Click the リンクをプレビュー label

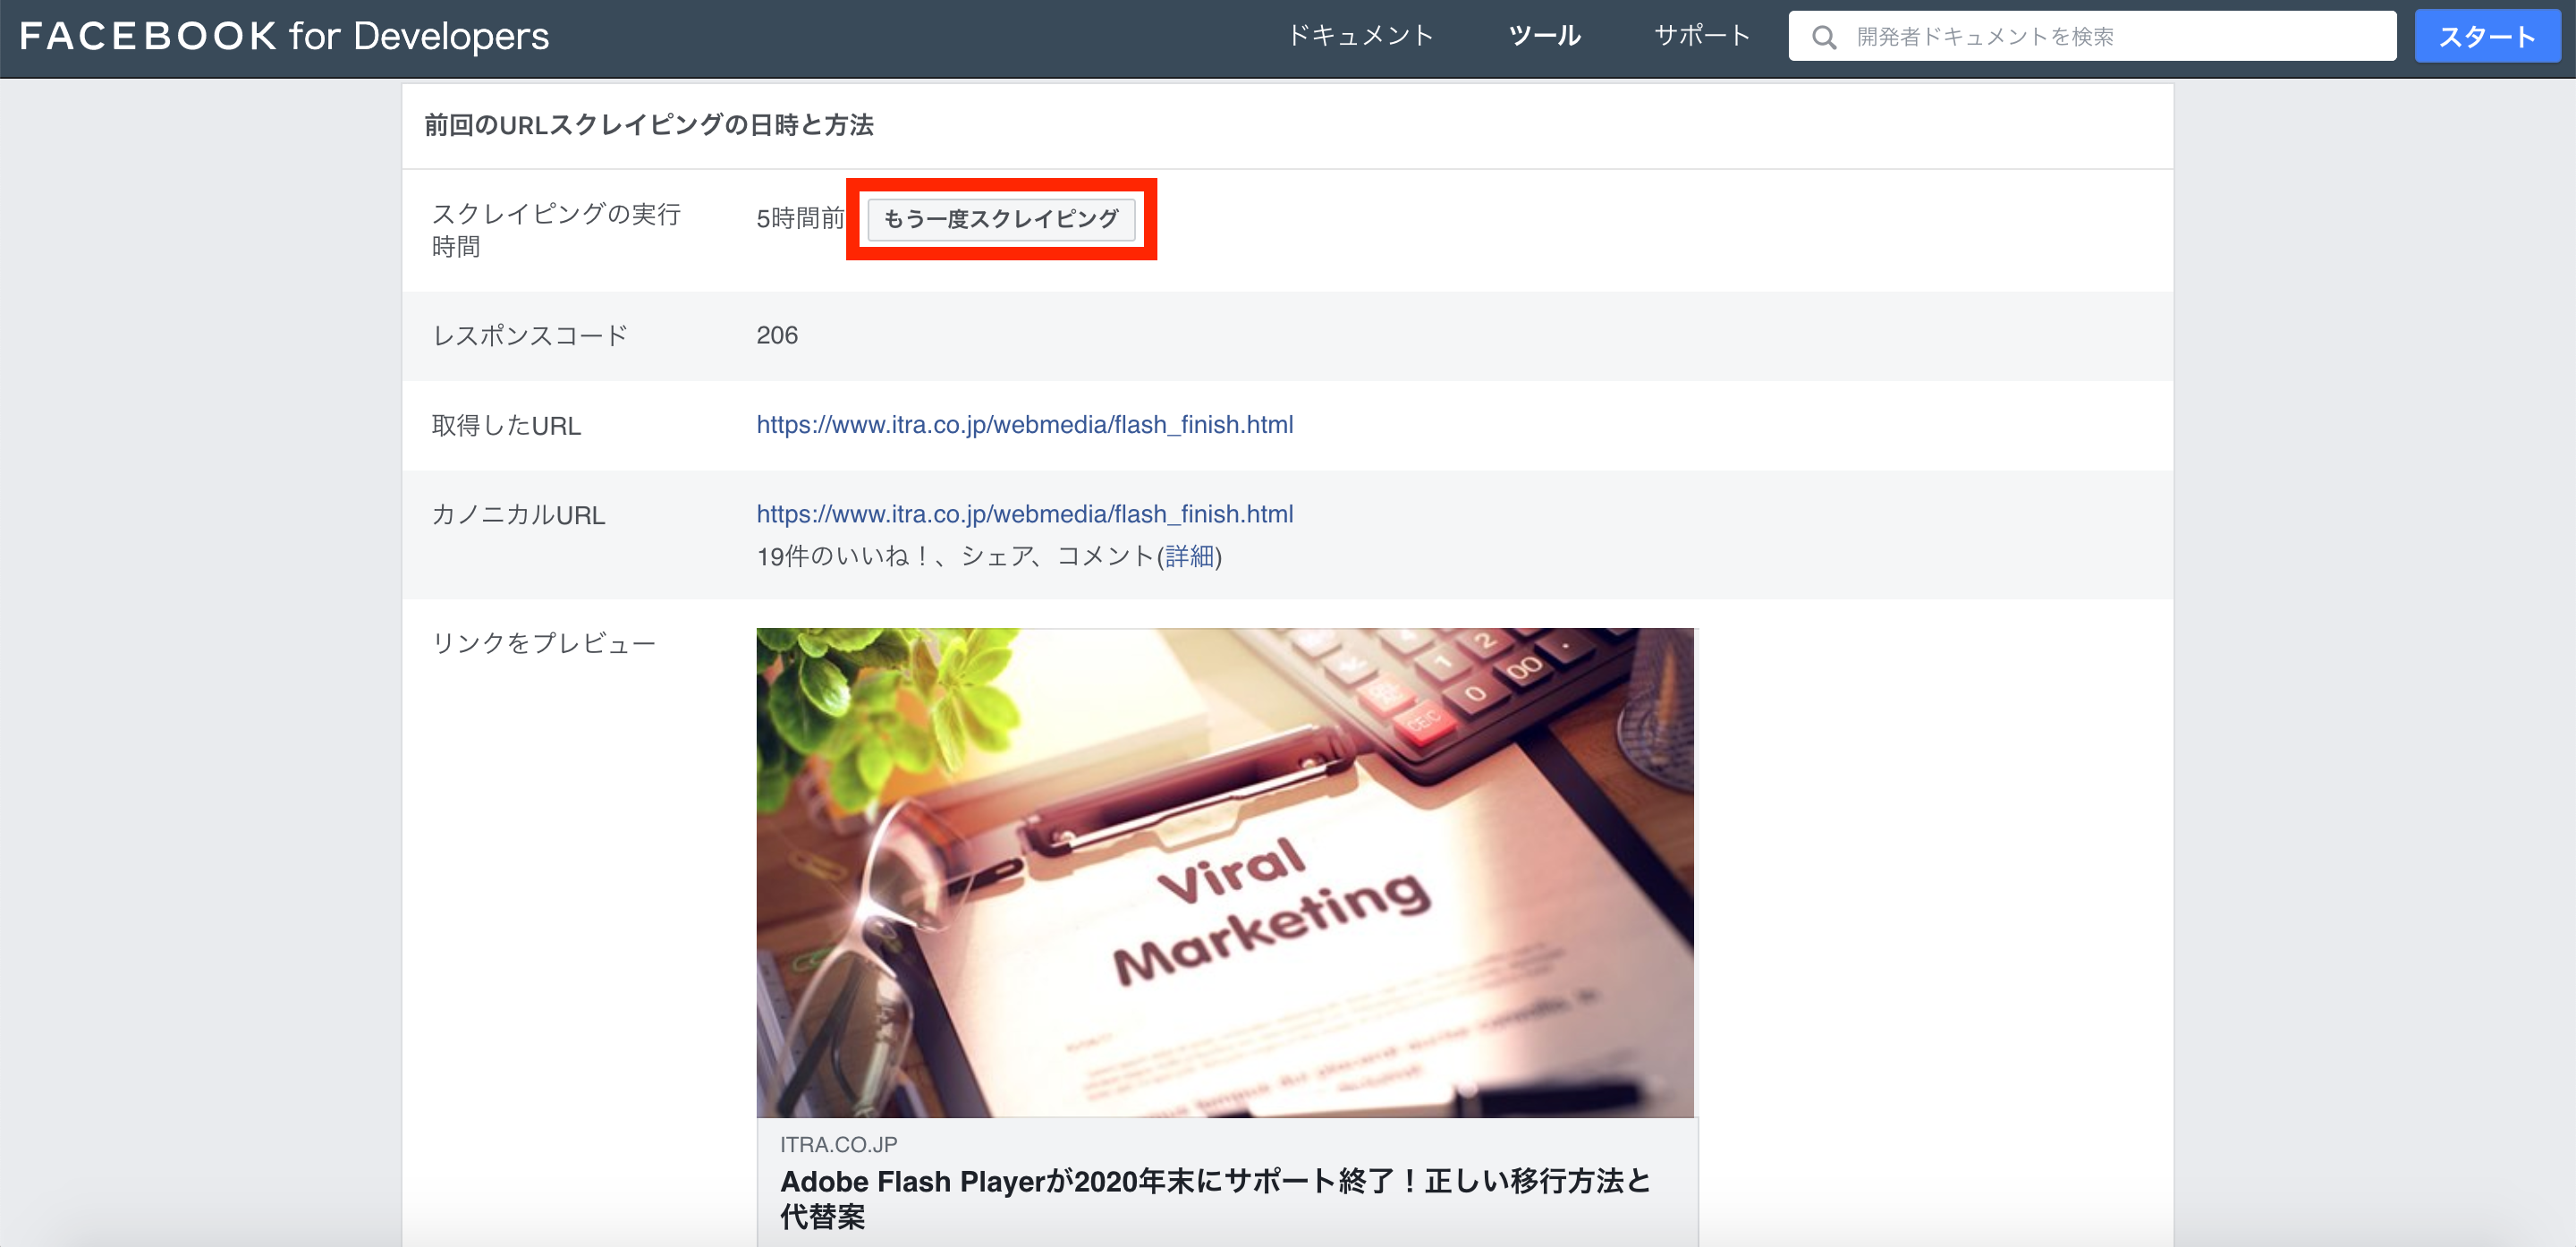[x=543, y=643]
